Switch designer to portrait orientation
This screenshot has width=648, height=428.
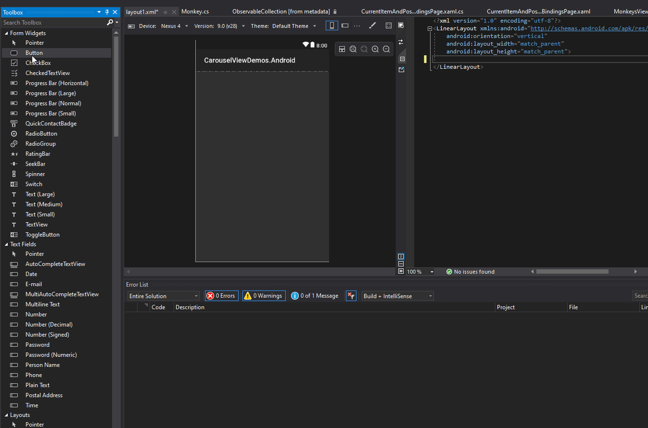click(331, 26)
